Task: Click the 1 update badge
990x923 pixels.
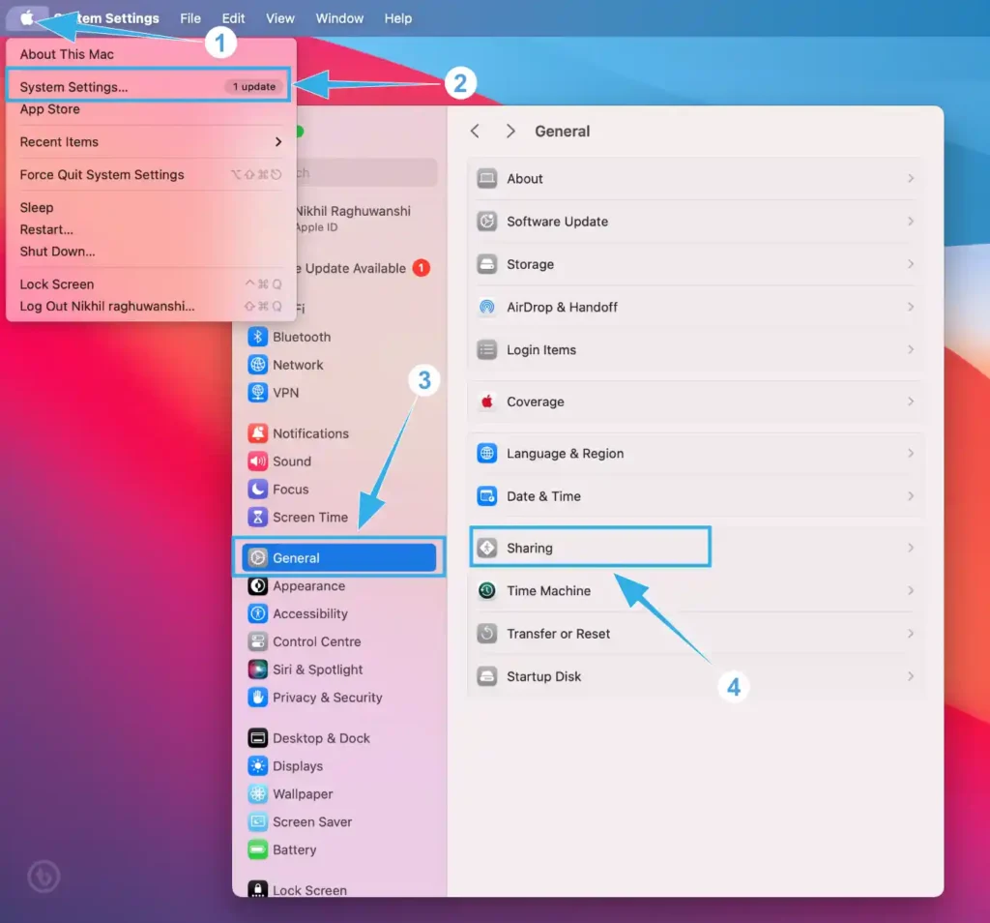Action: pos(254,86)
